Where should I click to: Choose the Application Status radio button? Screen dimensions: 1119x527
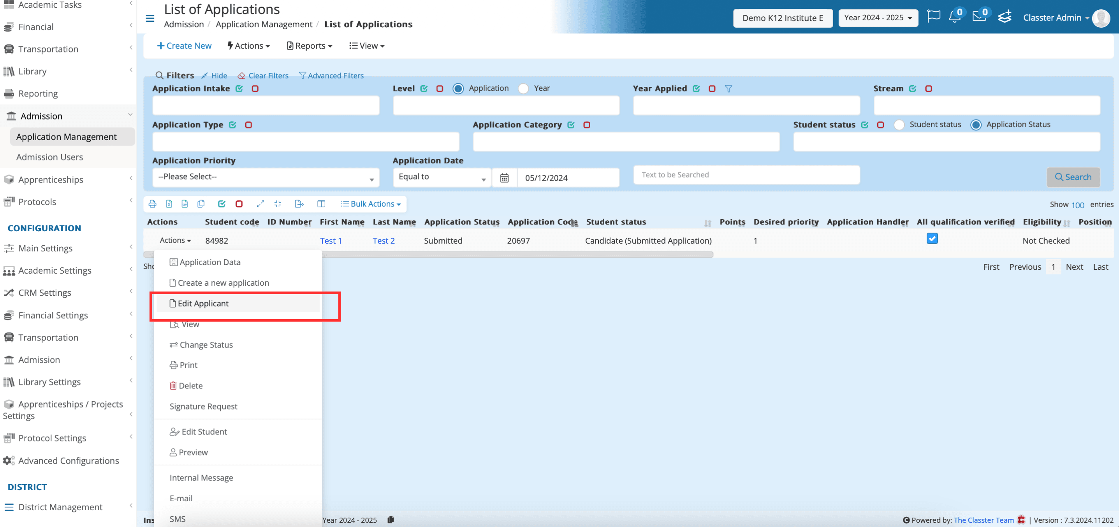[976, 125]
